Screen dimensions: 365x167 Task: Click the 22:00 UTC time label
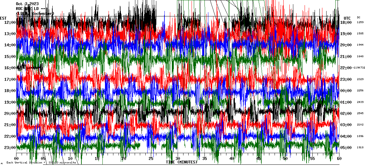[x=346, y=68]
